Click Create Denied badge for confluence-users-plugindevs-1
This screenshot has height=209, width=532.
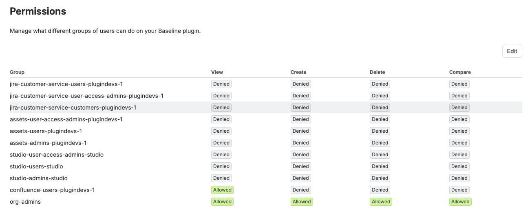click(x=300, y=190)
